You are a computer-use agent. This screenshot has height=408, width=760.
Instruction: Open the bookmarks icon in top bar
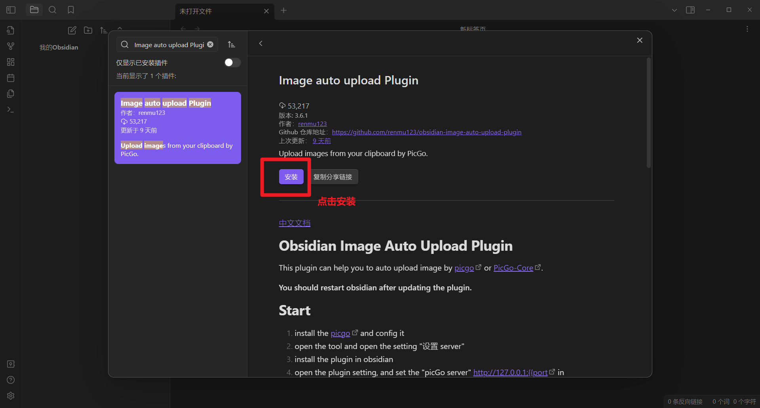pyautogui.click(x=71, y=10)
